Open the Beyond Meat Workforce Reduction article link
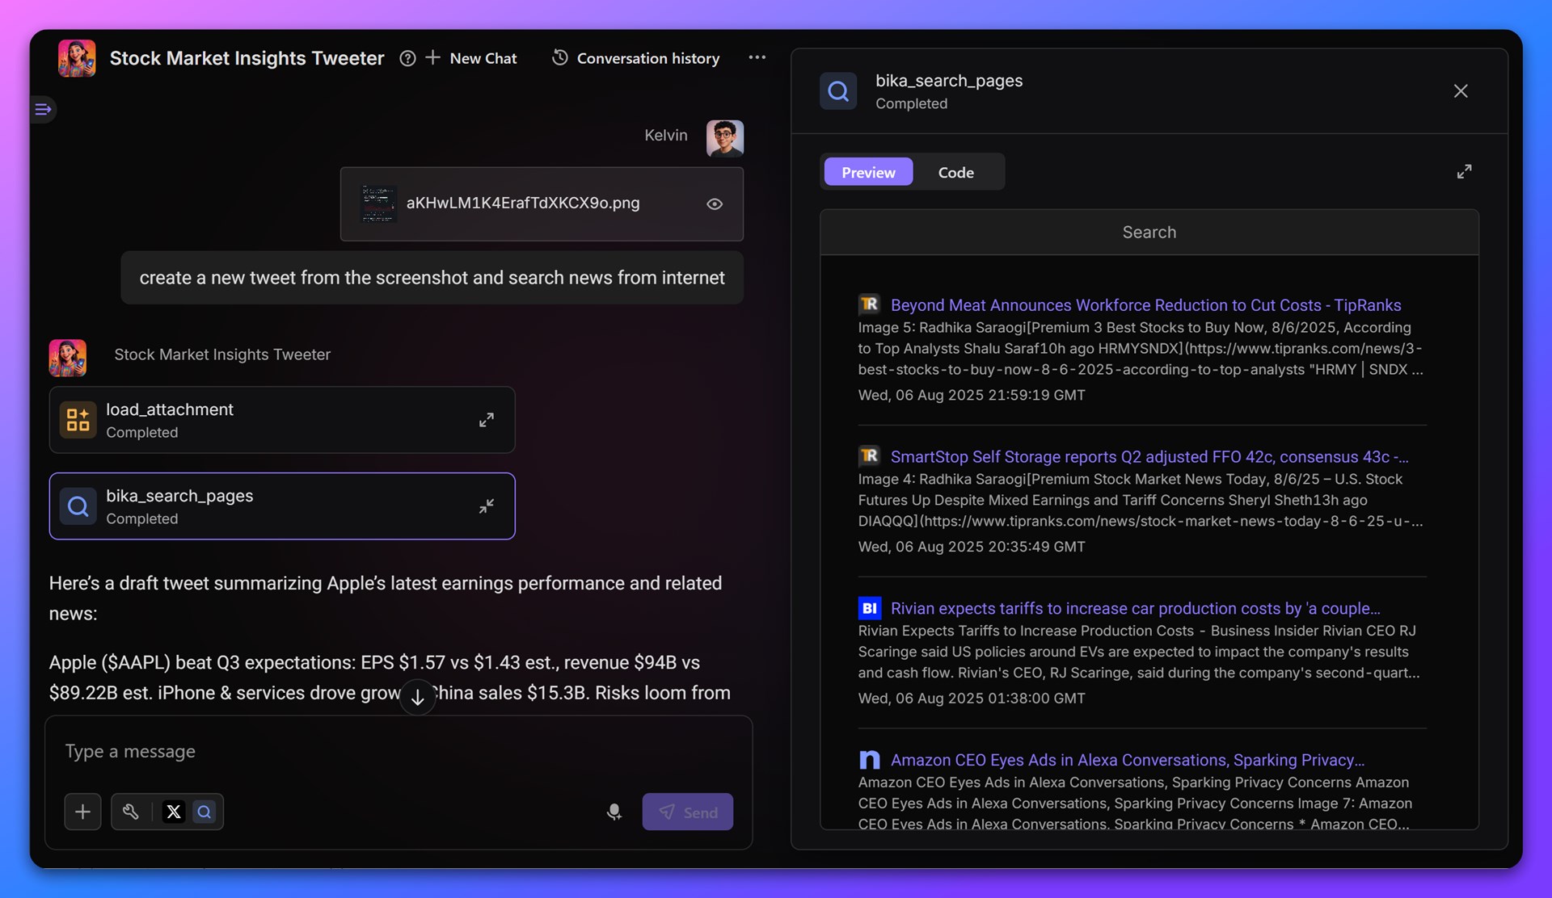 tap(1145, 305)
